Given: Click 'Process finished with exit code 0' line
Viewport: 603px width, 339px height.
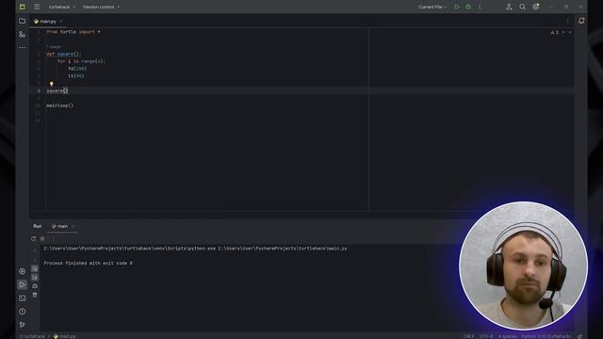Looking at the screenshot, I should point(88,264).
